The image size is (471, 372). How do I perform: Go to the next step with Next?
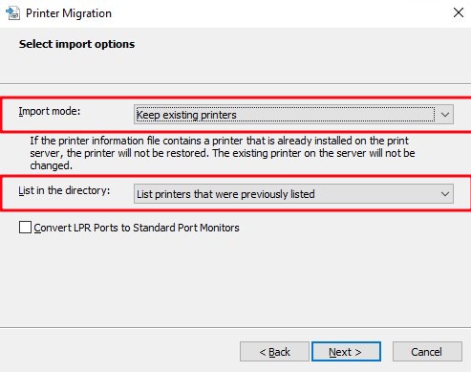coord(346,352)
